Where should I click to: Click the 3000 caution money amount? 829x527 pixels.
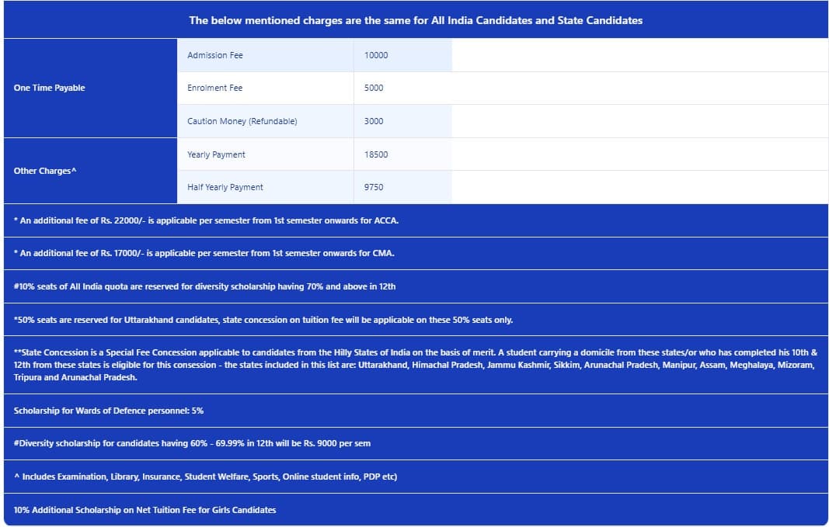[374, 121]
